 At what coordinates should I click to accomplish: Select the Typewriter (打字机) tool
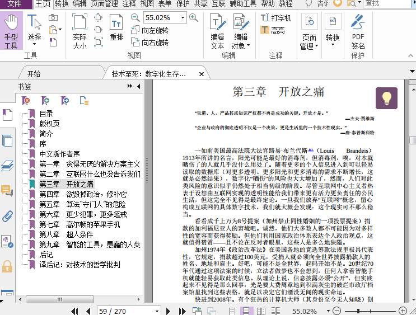point(276,18)
